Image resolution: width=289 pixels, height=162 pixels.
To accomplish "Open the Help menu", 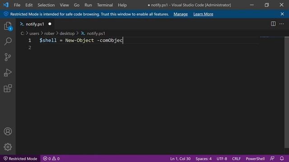I will (x=122, y=5).
